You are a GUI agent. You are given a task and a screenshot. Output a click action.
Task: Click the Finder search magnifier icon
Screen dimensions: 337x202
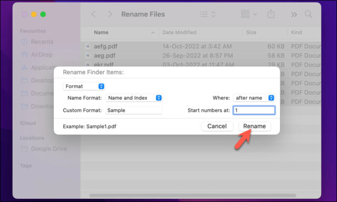click(x=309, y=14)
